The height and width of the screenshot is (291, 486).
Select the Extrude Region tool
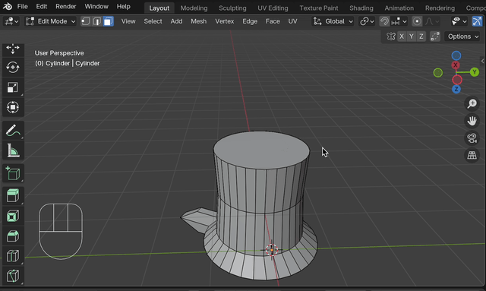[x=13, y=196]
